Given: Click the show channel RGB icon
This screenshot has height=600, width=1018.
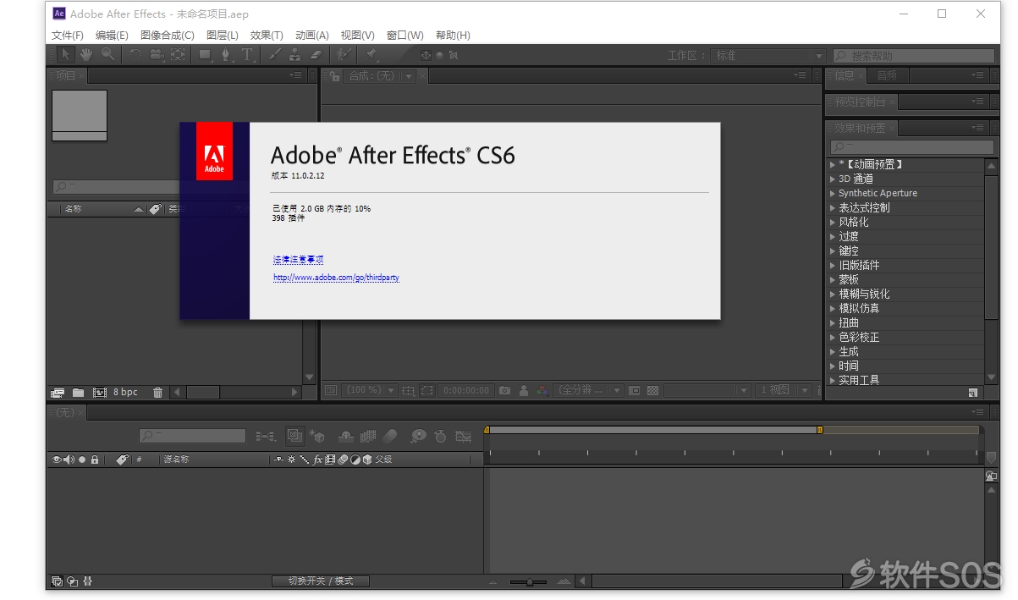Looking at the screenshot, I should (x=541, y=390).
